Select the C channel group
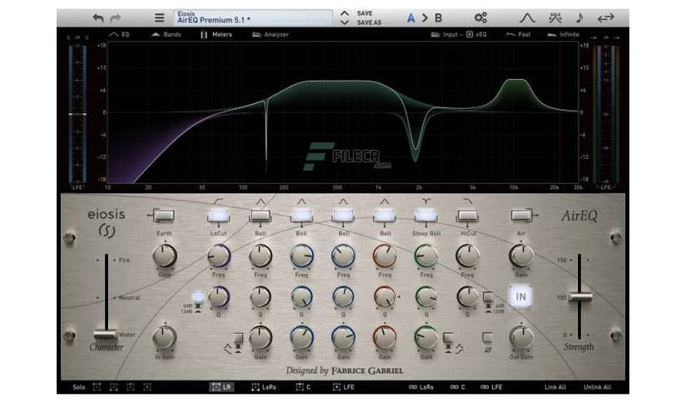The height and width of the screenshot is (403, 696). click(304, 387)
